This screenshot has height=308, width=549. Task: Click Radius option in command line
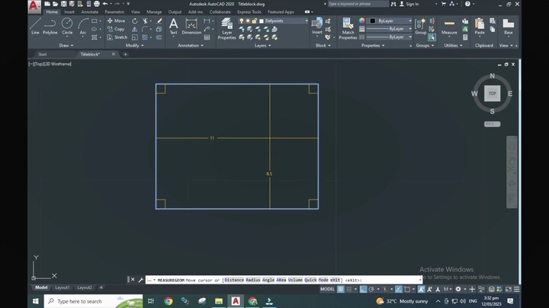tap(253, 280)
